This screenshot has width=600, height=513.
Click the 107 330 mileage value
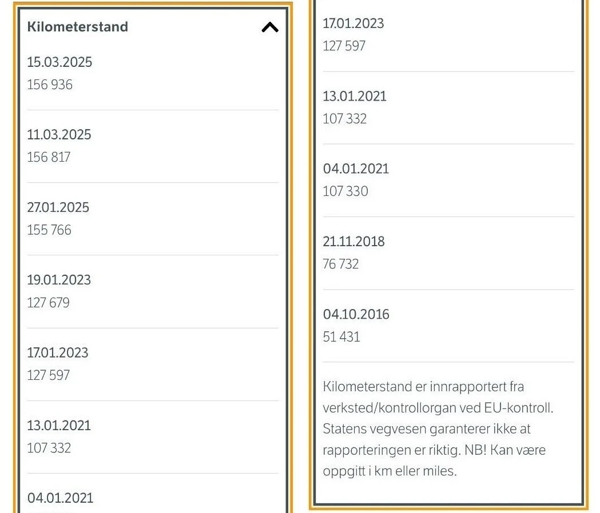(345, 191)
